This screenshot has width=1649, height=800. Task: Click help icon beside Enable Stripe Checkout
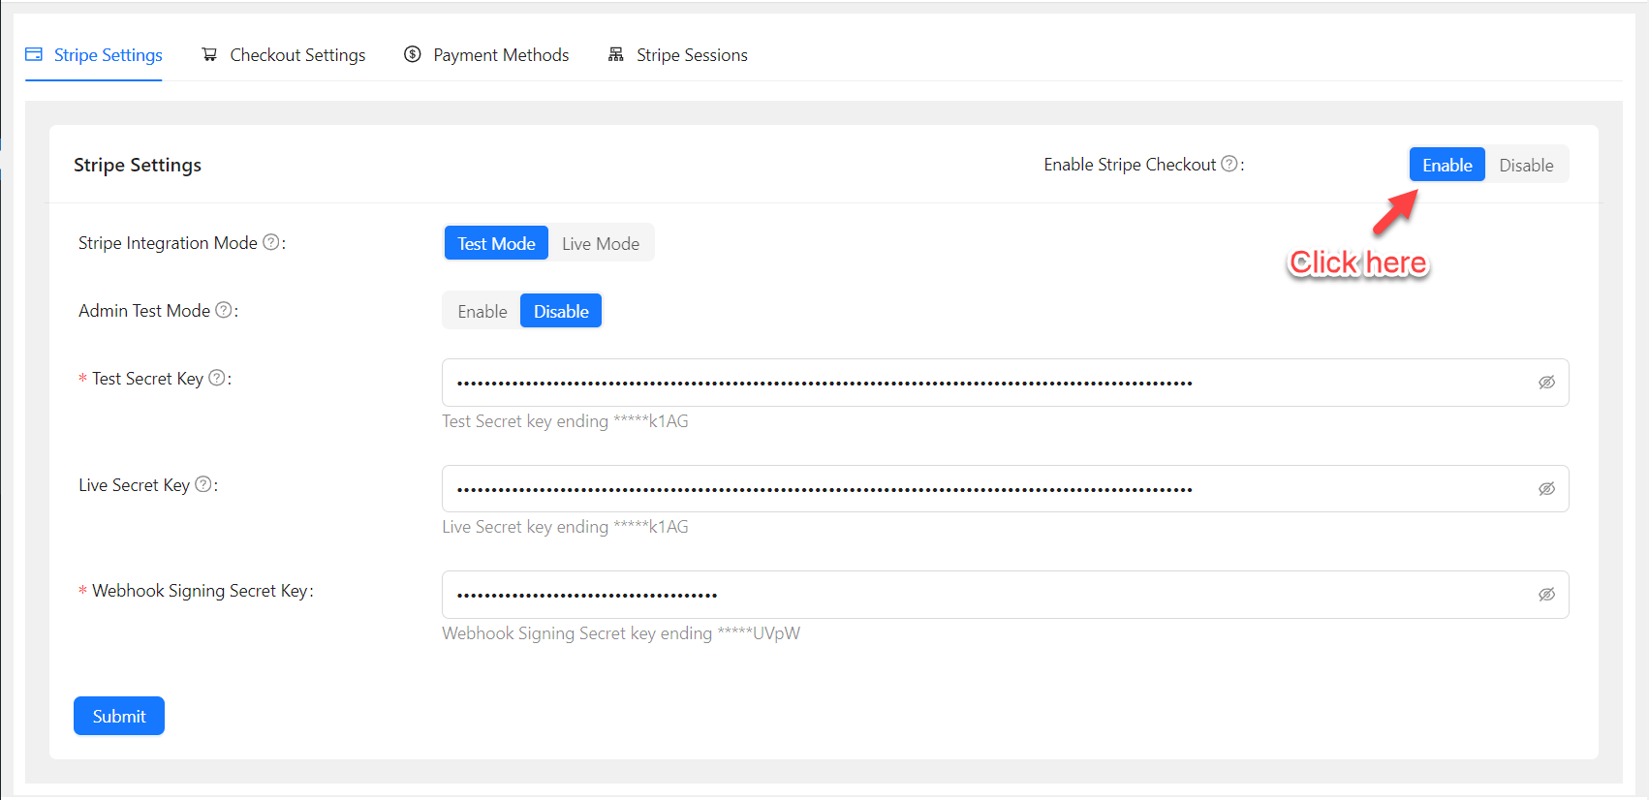pyautogui.click(x=1229, y=165)
